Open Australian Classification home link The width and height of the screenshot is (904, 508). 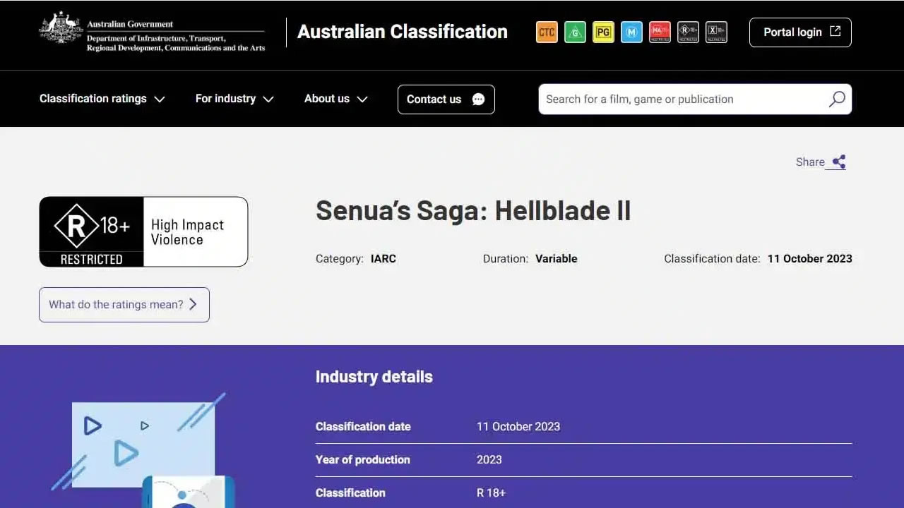(x=403, y=32)
